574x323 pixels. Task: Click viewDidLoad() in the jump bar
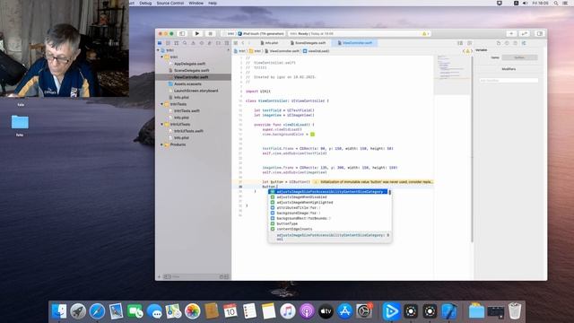point(317,51)
